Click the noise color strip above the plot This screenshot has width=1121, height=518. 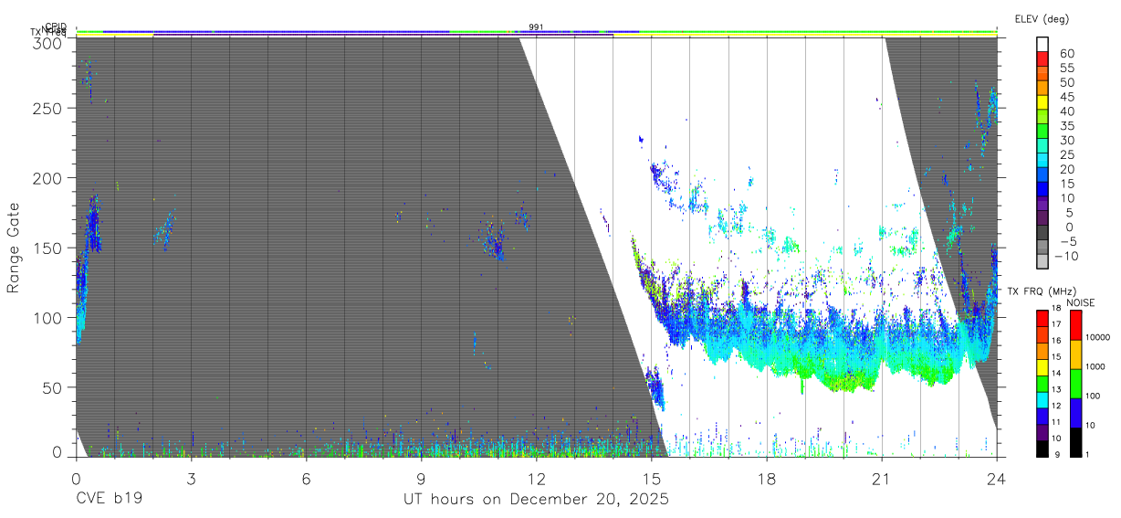tap(536, 31)
